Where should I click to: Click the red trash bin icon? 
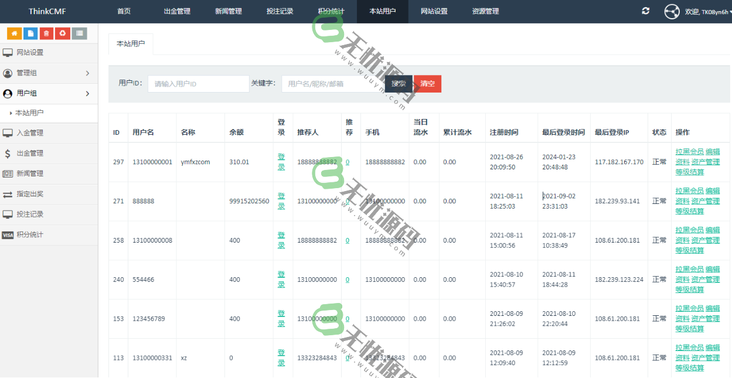pyautogui.click(x=47, y=33)
